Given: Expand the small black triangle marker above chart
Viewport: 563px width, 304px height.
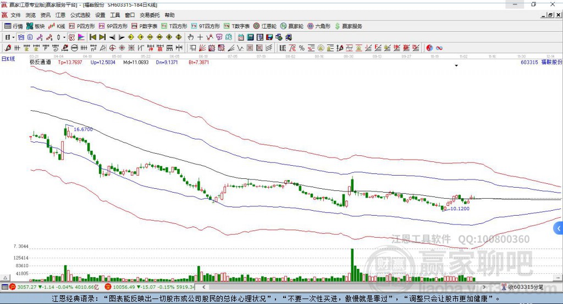Looking at the screenshot, I should pyautogui.click(x=456, y=66).
